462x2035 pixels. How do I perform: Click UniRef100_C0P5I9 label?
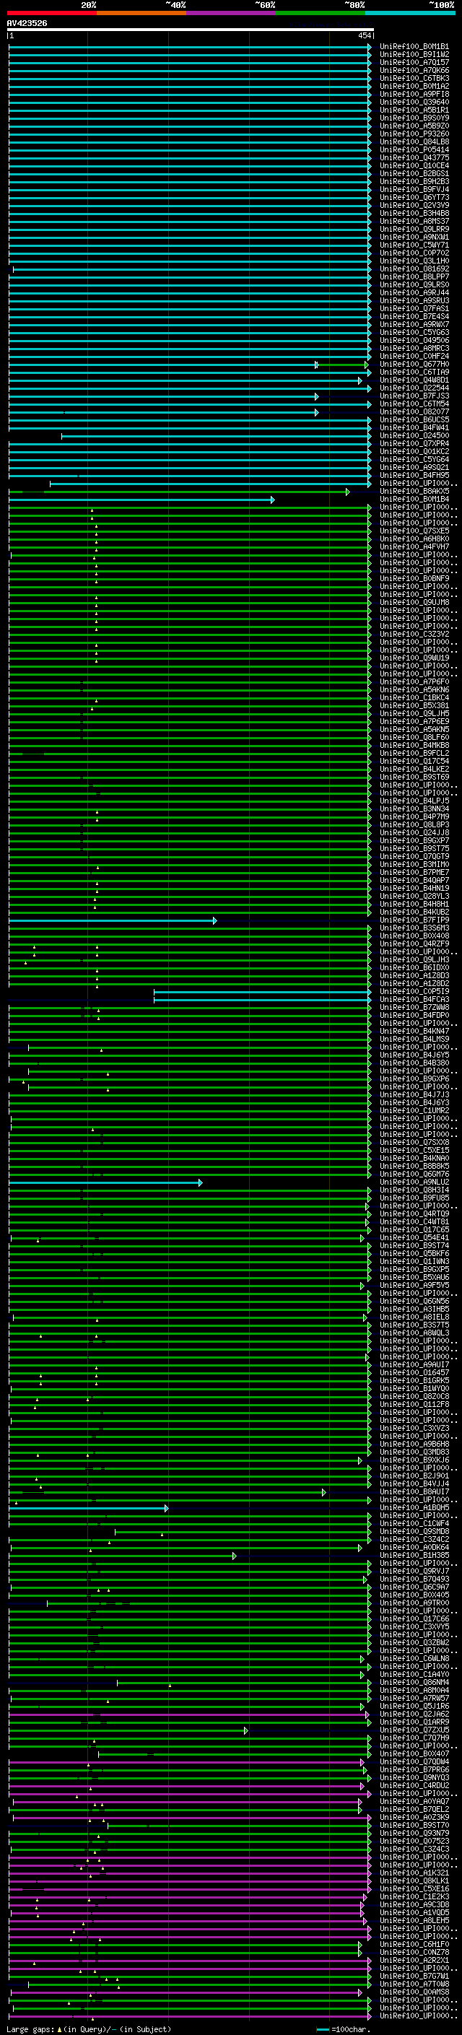[414, 992]
